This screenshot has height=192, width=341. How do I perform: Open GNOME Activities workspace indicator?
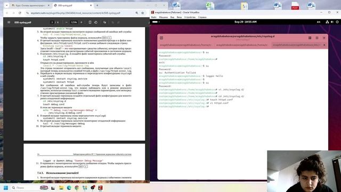click(156, 22)
